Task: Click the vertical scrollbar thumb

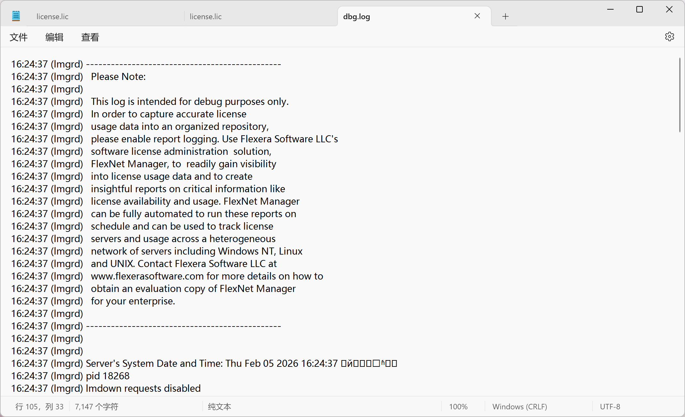Action: click(x=680, y=95)
